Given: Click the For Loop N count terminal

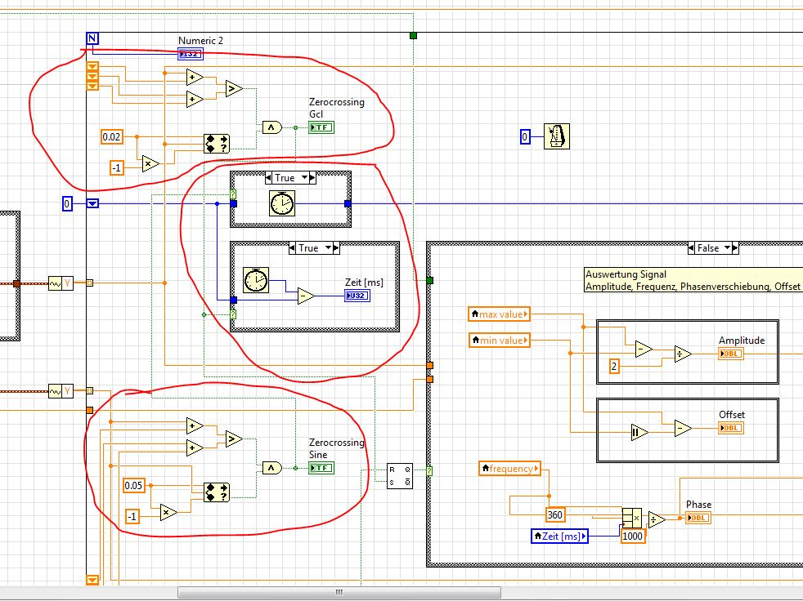Looking at the screenshot, I should tap(92, 39).
